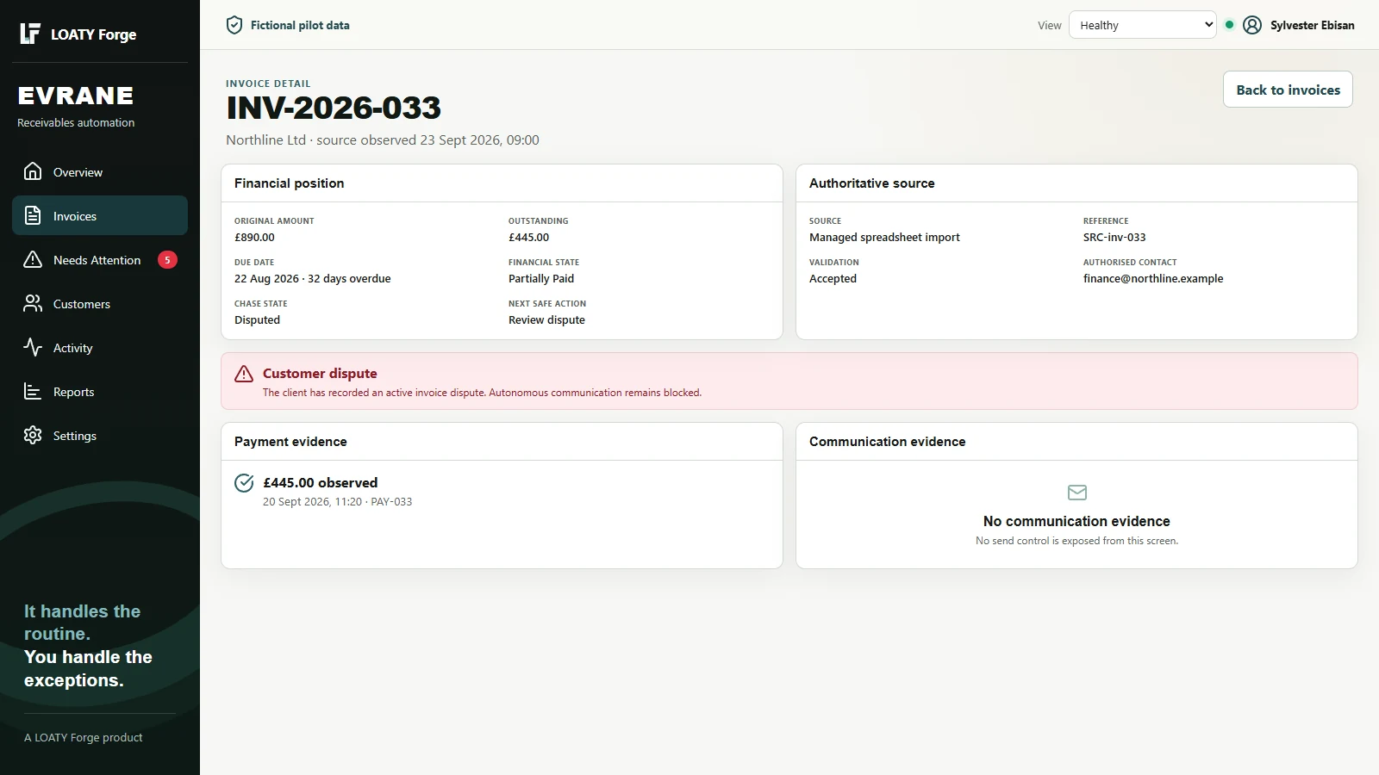Click the shield icon beside Fictional pilot data

pyautogui.click(x=234, y=25)
